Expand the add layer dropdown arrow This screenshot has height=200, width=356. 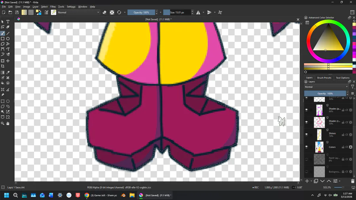pyautogui.click(x=311, y=181)
